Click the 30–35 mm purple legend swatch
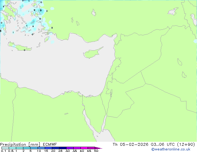The height and width of the screenshot is (152, 197). click(70, 148)
